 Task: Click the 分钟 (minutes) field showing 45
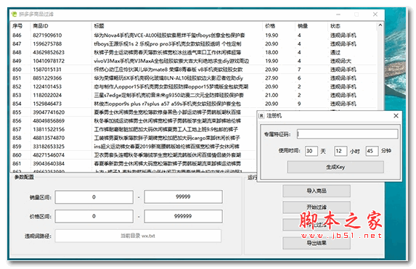pyautogui.click(x=372, y=151)
